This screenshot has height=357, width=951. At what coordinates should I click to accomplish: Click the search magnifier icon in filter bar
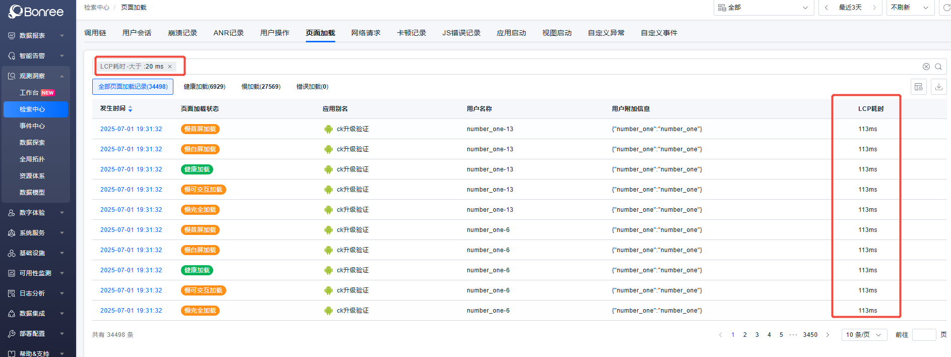pyautogui.click(x=938, y=67)
